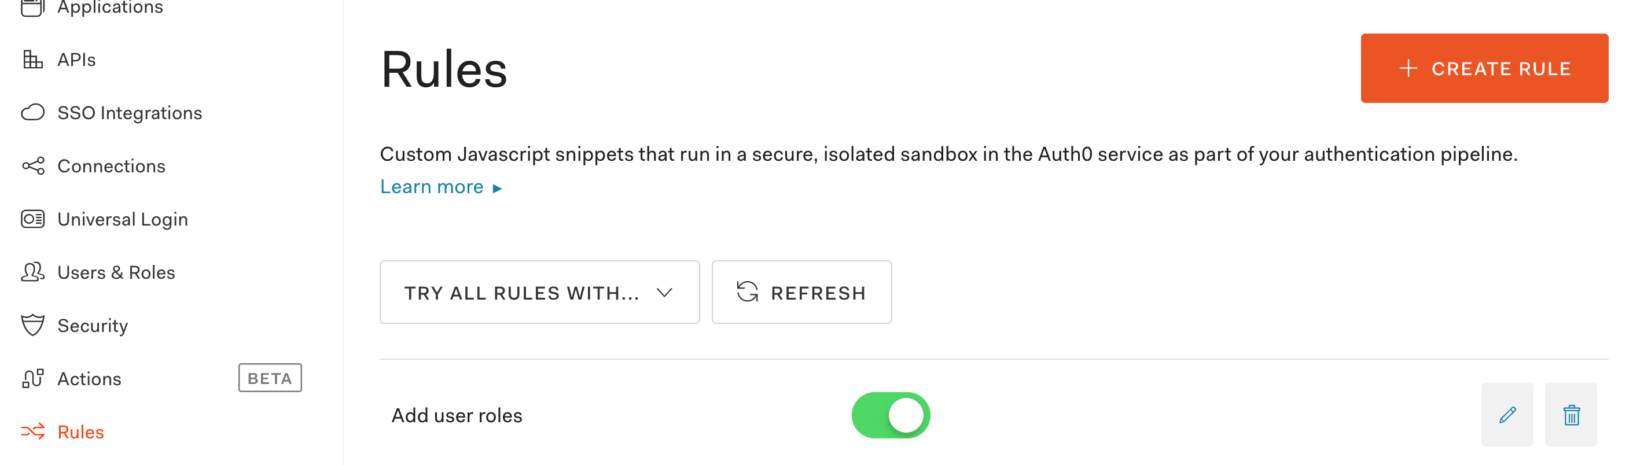Select the Users & Roles icon
Screen dimensions: 1633x465
point(32,272)
